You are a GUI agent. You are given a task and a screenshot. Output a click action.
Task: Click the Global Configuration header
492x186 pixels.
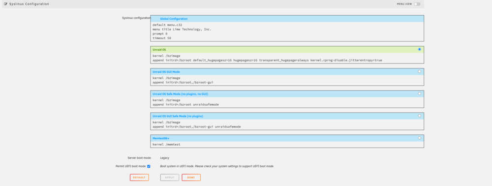pos(174,19)
